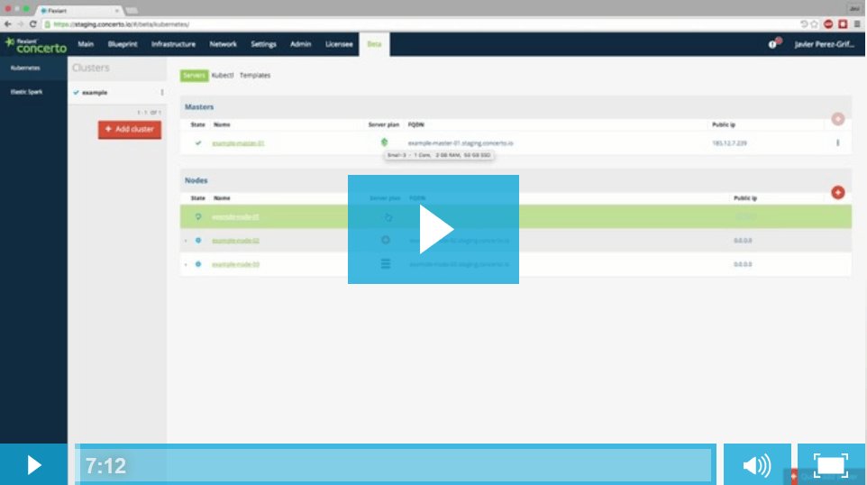Click the example-master-01 state checkmark

(198, 143)
